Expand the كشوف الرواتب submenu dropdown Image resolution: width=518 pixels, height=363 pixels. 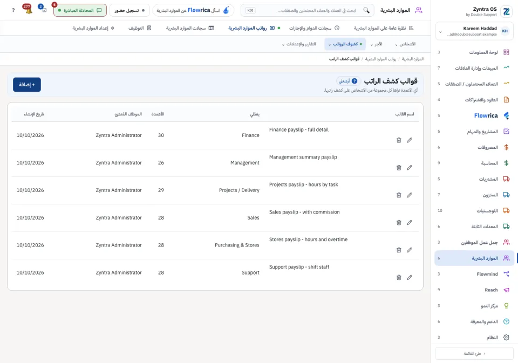(x=345, y=44)
